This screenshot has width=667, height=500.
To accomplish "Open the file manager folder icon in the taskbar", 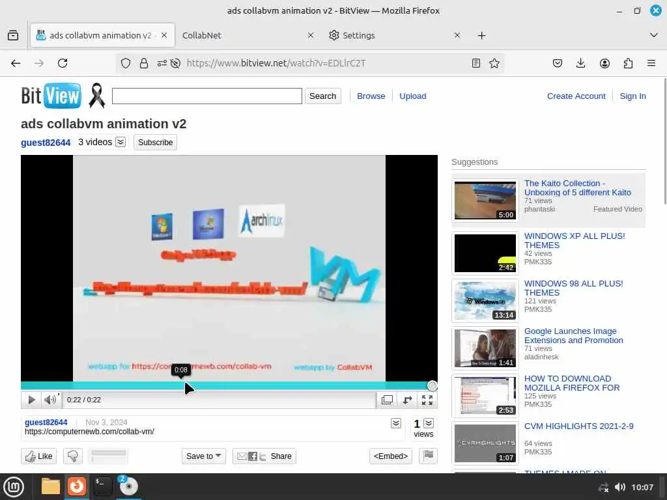I will (x=50, y=487).
